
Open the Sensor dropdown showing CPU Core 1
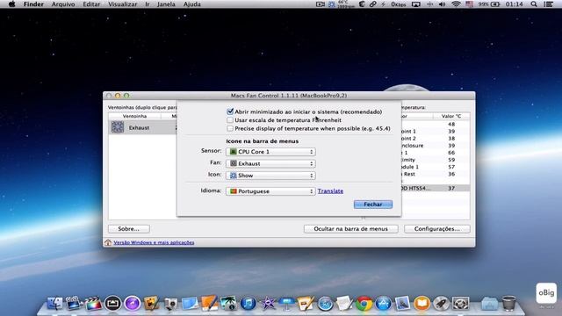point(270,152)
